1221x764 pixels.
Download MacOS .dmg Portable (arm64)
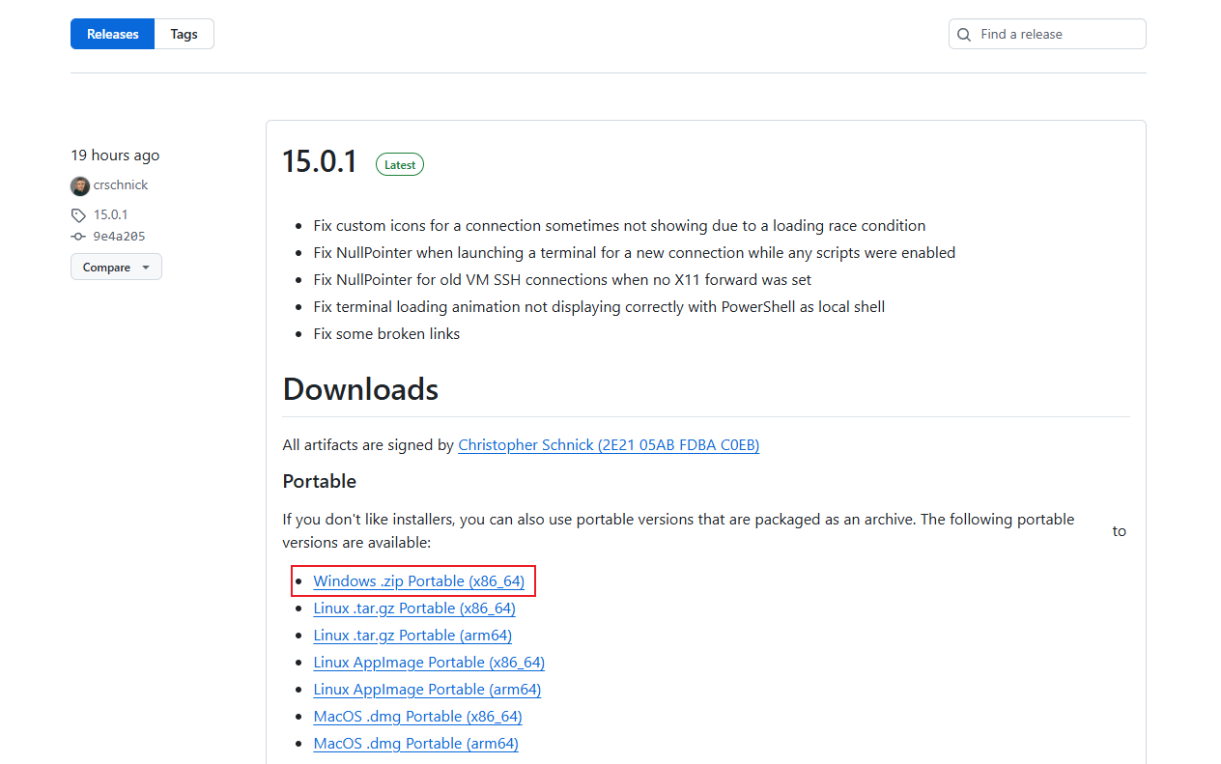point(415,744)
